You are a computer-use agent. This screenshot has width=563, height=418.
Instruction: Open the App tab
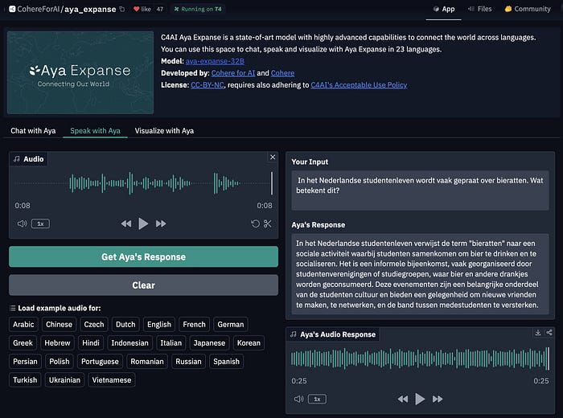coord(444,9)
